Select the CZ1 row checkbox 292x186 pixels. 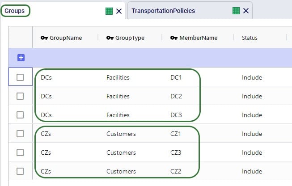20,134
